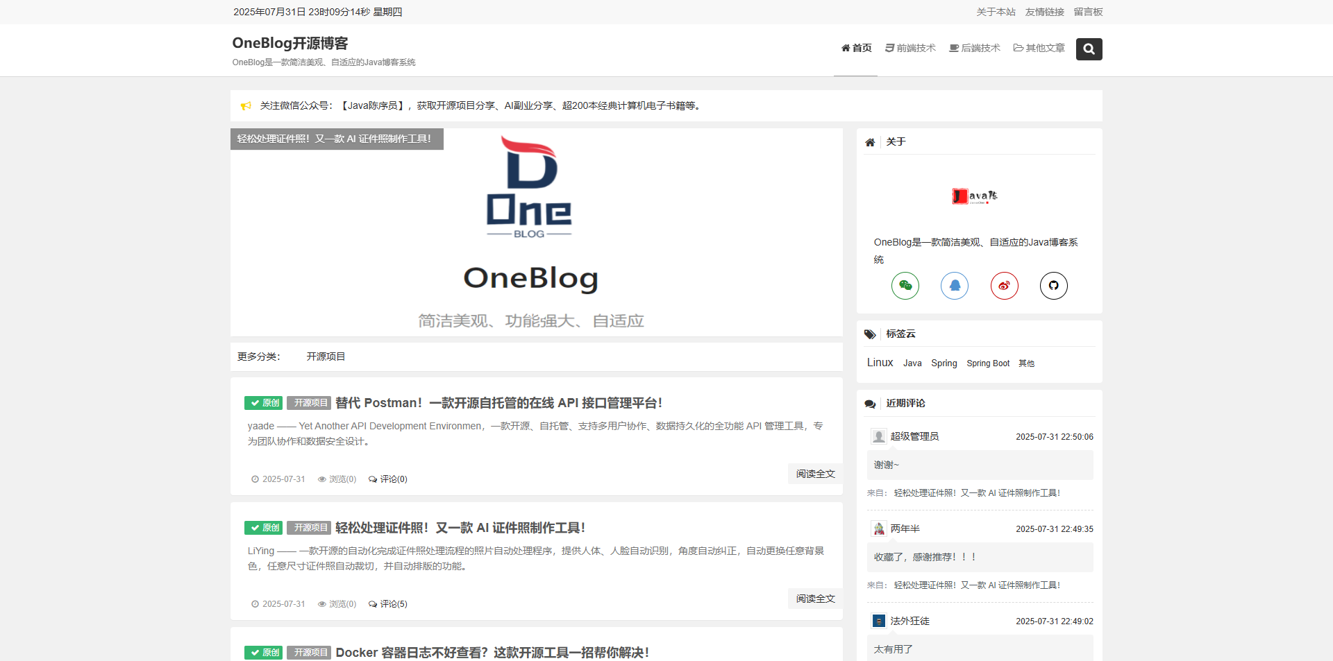1333x661 pixels.
Task: Select Spring tag in tag cloud
Action: pyautogui.click(x=944, y=363)
